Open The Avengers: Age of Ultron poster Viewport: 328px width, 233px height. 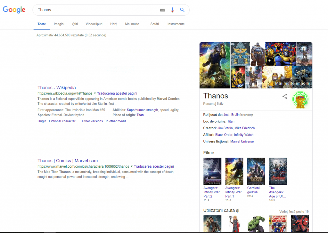(x=278, y=171)
